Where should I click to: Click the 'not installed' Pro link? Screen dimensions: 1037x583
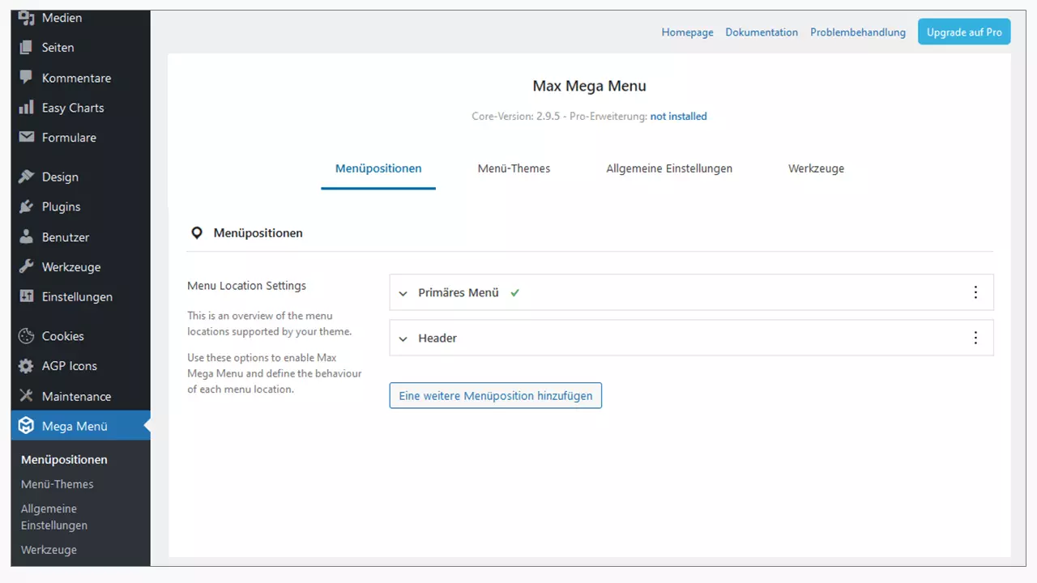678,117
